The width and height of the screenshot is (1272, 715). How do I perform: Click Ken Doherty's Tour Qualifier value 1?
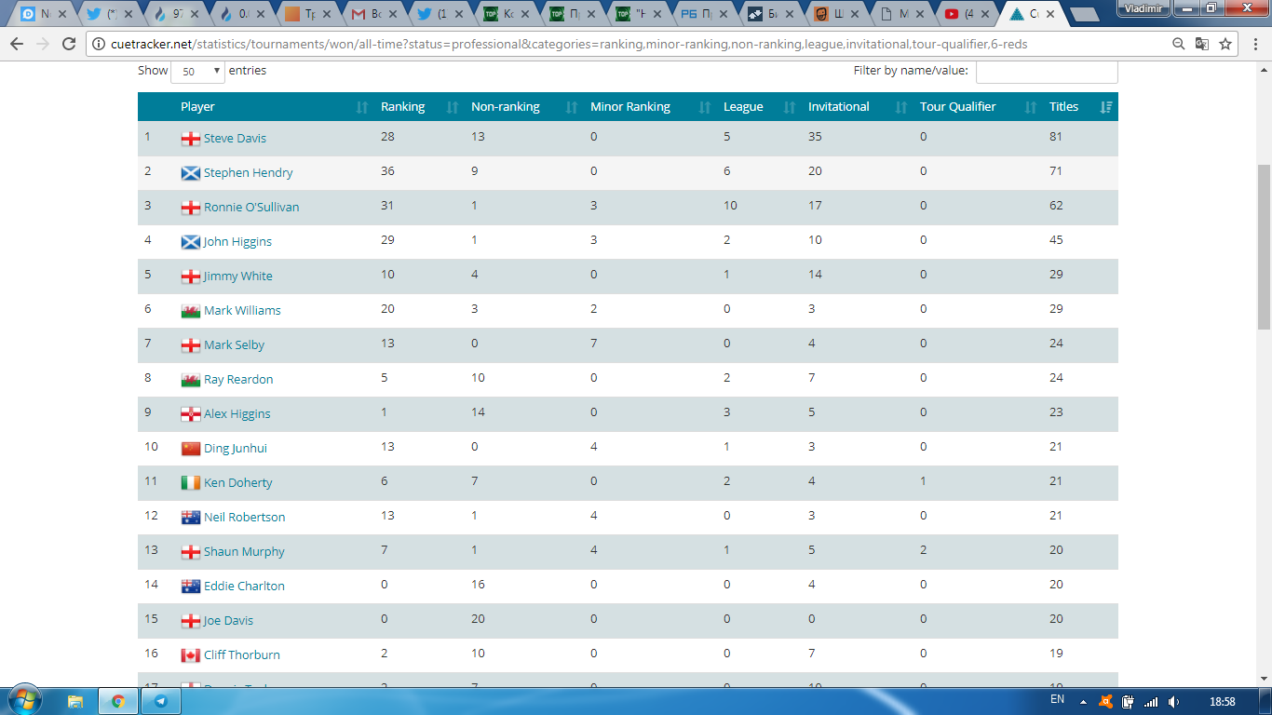923,480
